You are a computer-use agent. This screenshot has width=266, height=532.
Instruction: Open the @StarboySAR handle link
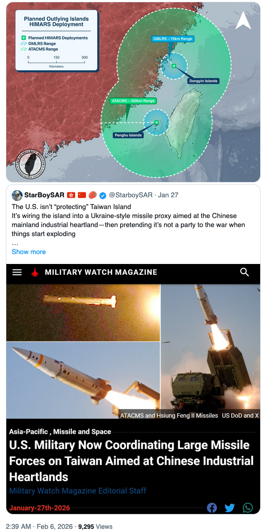[131, 195]
